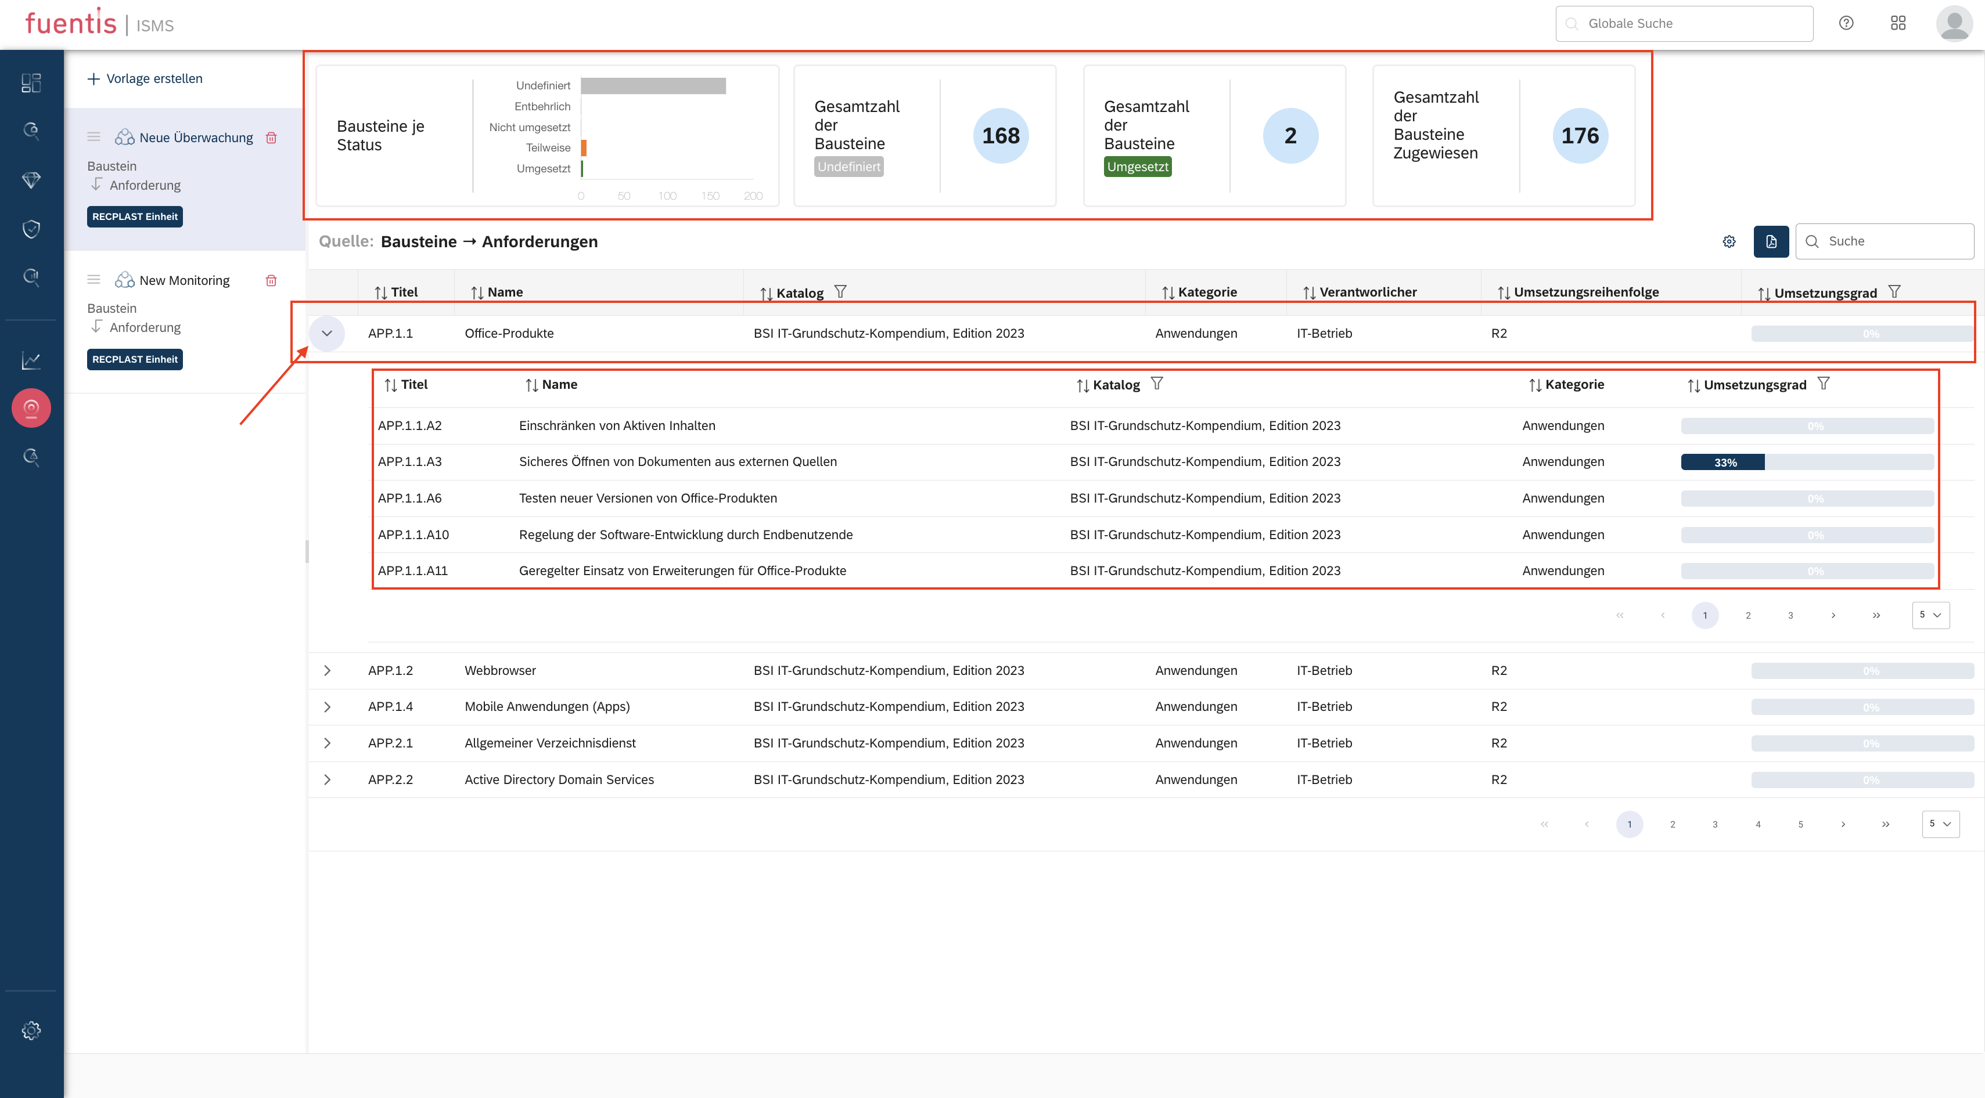Open the apps grid icon next to help
The height and width of the screenshot is (1098, 1985).
(1898, 23)
